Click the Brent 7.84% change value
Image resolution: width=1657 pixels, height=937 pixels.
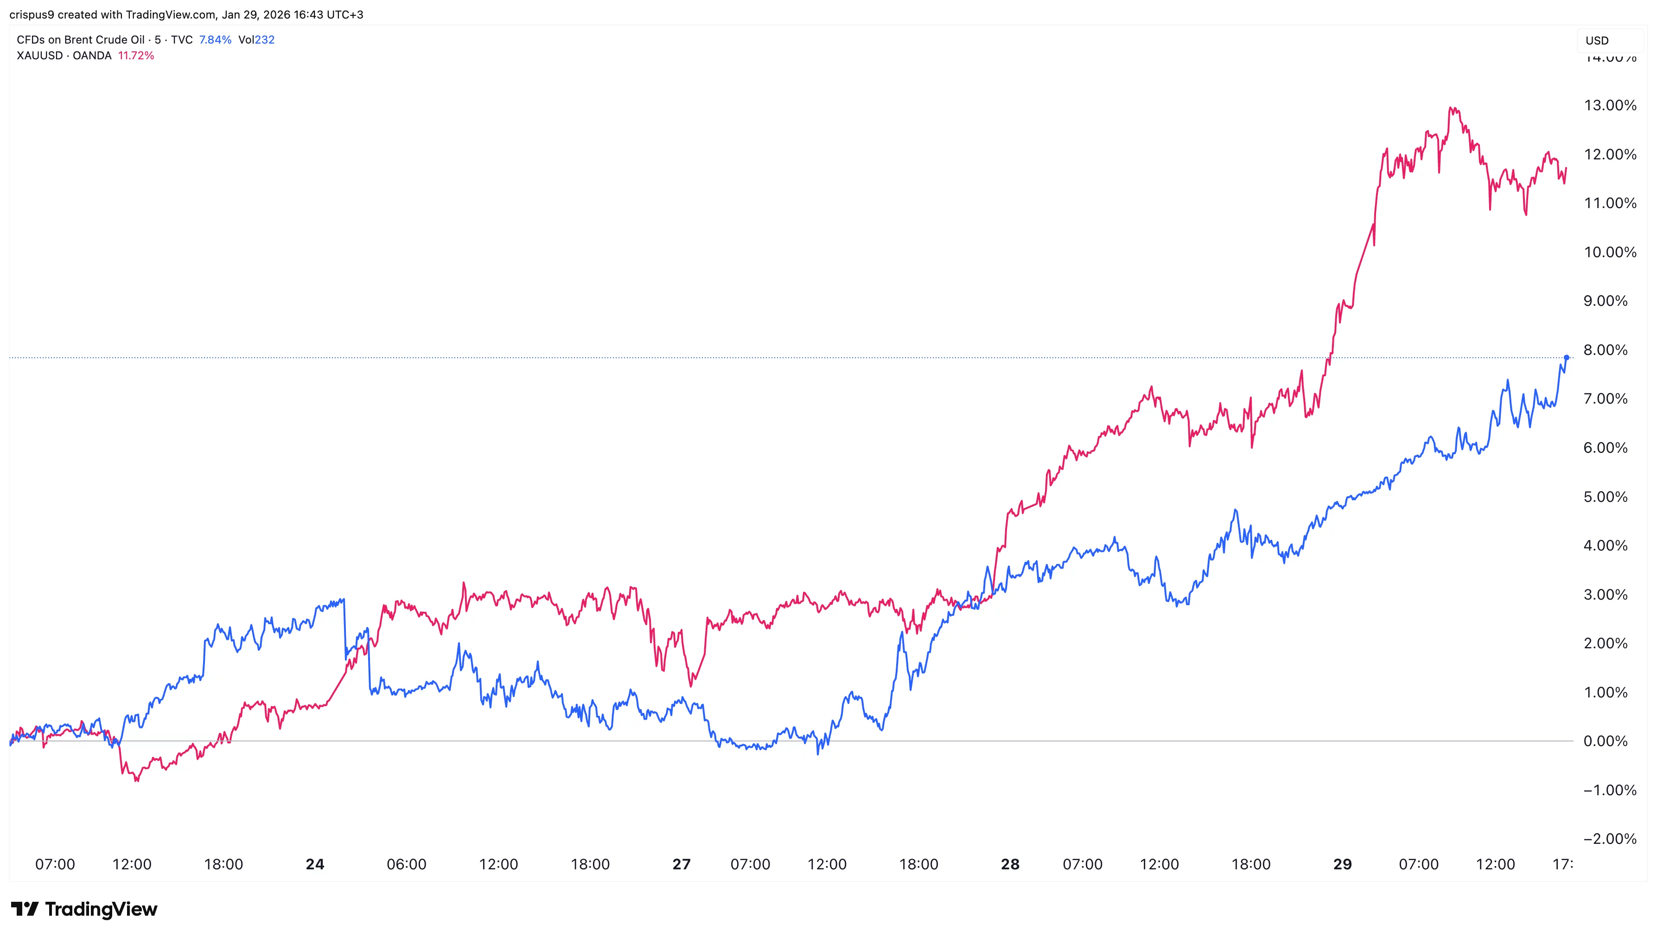[x=215, y=40]
